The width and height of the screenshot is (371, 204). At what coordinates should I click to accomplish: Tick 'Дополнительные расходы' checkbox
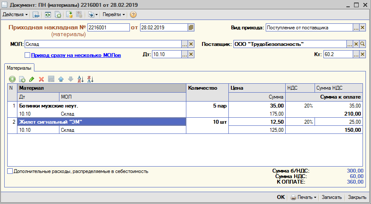pyautogui.click(x=10, y=171)
